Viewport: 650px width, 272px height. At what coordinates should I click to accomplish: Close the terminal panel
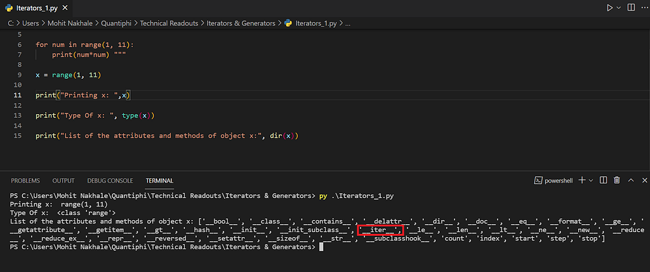[645, 180]
